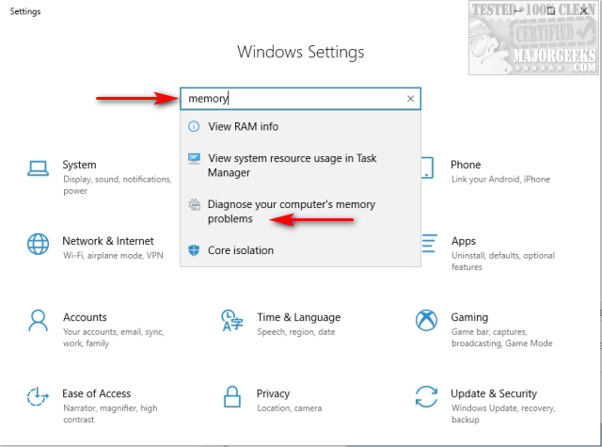
Task: Click the System laptop icon
Action: 39,168
